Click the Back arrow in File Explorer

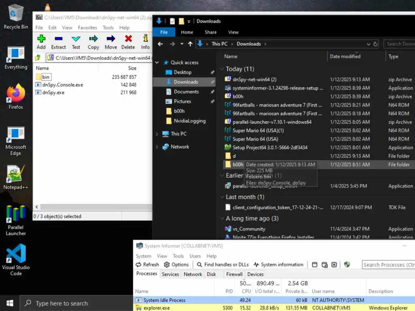point(160,44)
